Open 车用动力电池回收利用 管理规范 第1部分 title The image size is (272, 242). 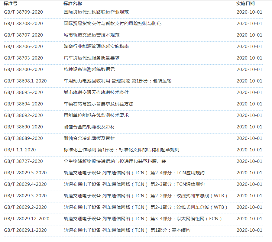click(118, 81)
